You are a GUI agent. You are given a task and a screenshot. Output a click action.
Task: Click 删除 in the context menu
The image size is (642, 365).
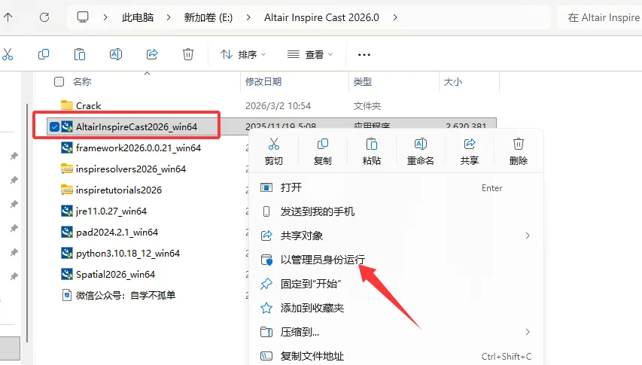[x=519, y=151]
